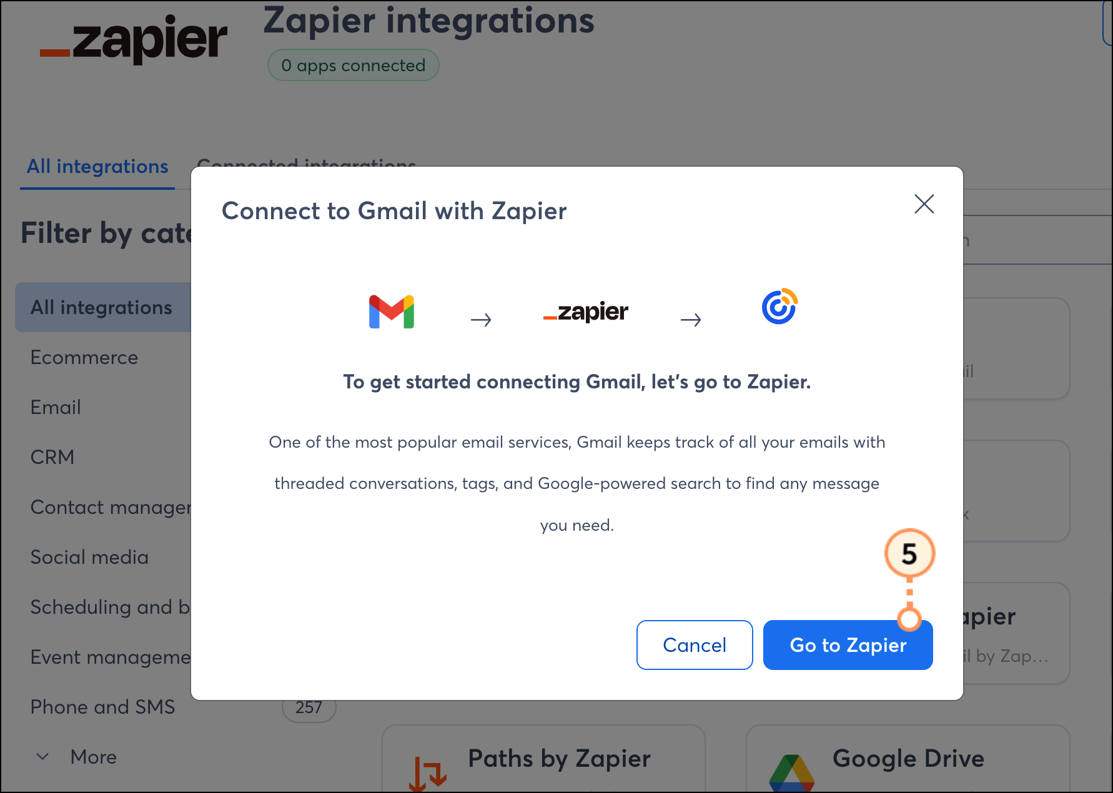Click the arrow between Gmail and Zapier
The height and width of the screenshot is (793, 1113).
[x=481, y=320]
